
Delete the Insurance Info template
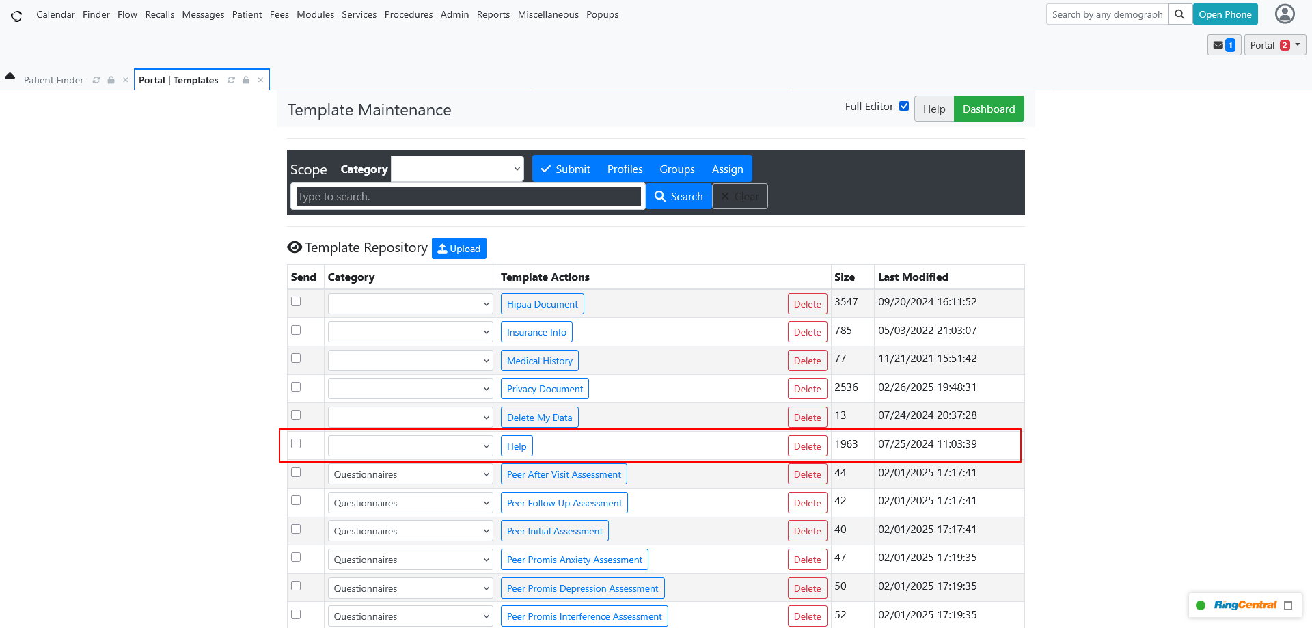tap(808, 332)
